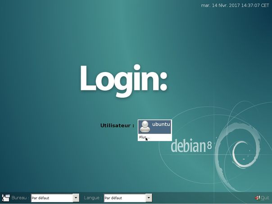This screenshot has width=272, height=204.
Task: Click the Quit power icon
Action: (257, 198)
